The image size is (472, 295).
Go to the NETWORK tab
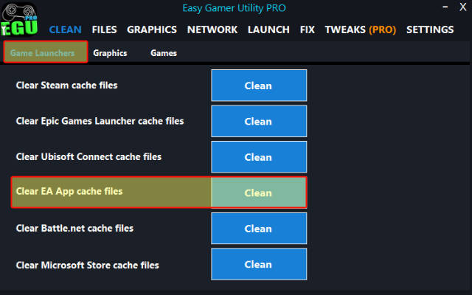pos(212,29)
